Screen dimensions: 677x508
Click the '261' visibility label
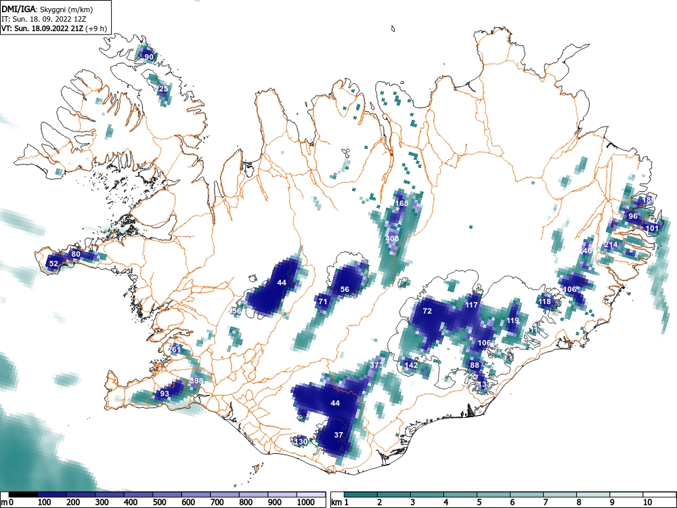tap(175, 350)
